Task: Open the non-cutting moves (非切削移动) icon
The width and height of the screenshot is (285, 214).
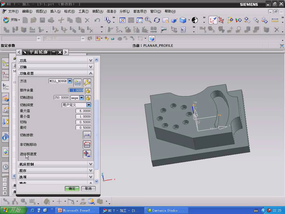Action: coord(87,145)
